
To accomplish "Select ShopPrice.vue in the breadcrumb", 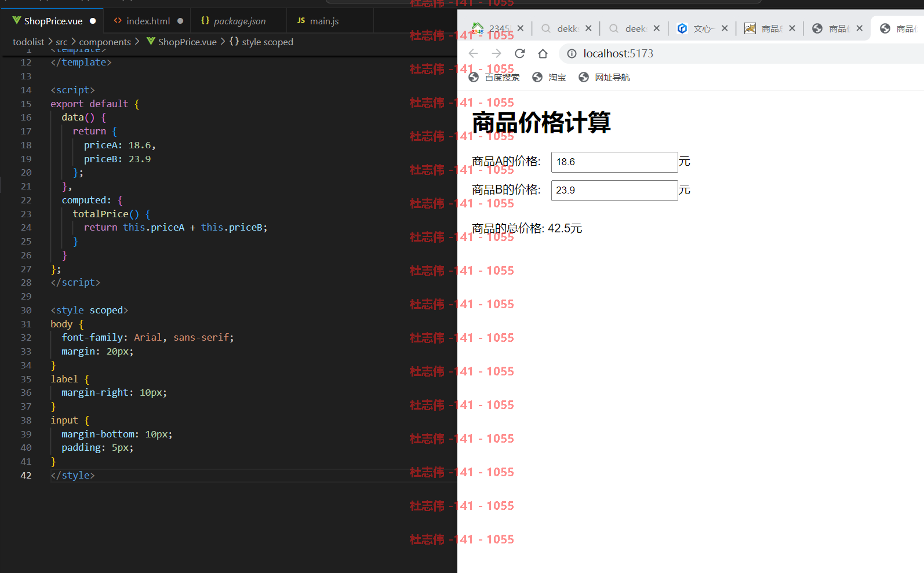I will tap(187, 42).
